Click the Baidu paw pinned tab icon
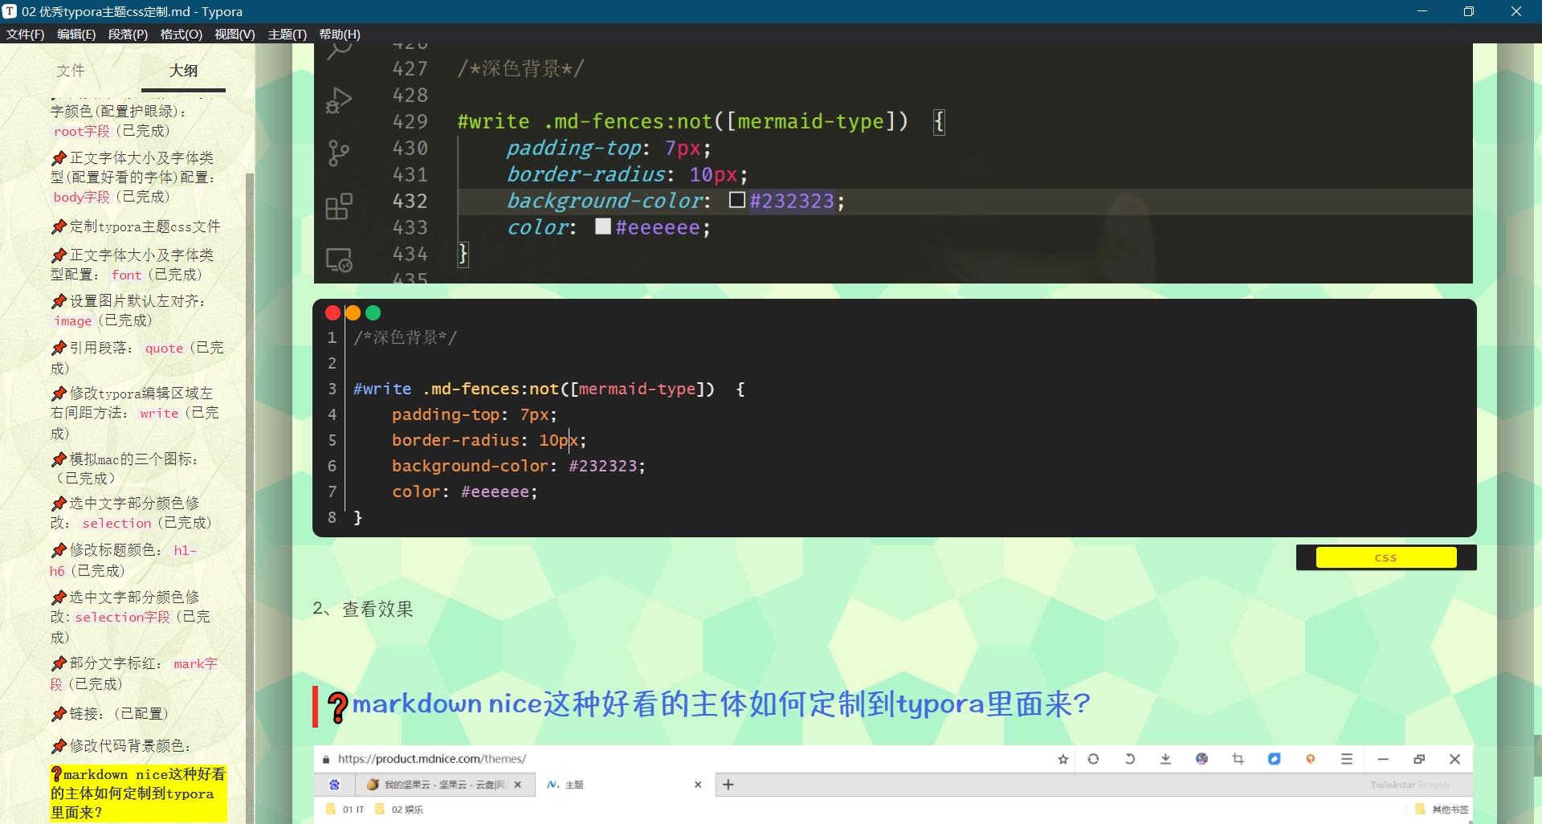Viewport: 1542px width, 824px height. tap(334, 785)
